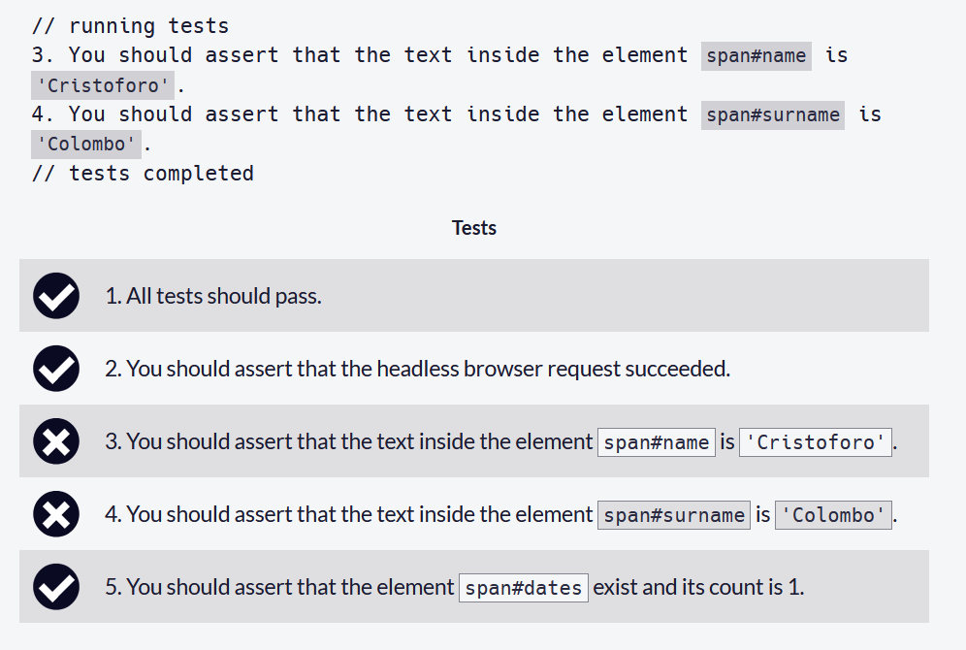Click span#surname highlighted in console output
The width and height of the screenshot is (966, 650).
[773, 115]
